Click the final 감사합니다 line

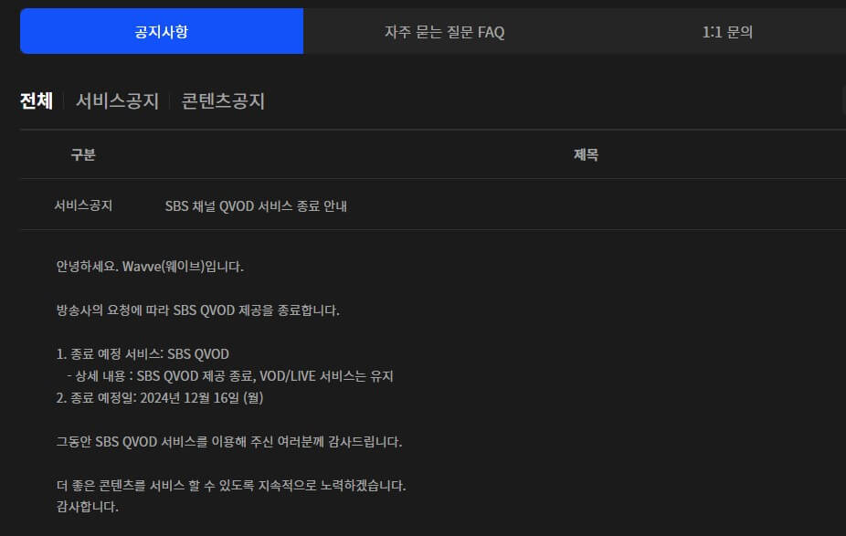point(86,506)
